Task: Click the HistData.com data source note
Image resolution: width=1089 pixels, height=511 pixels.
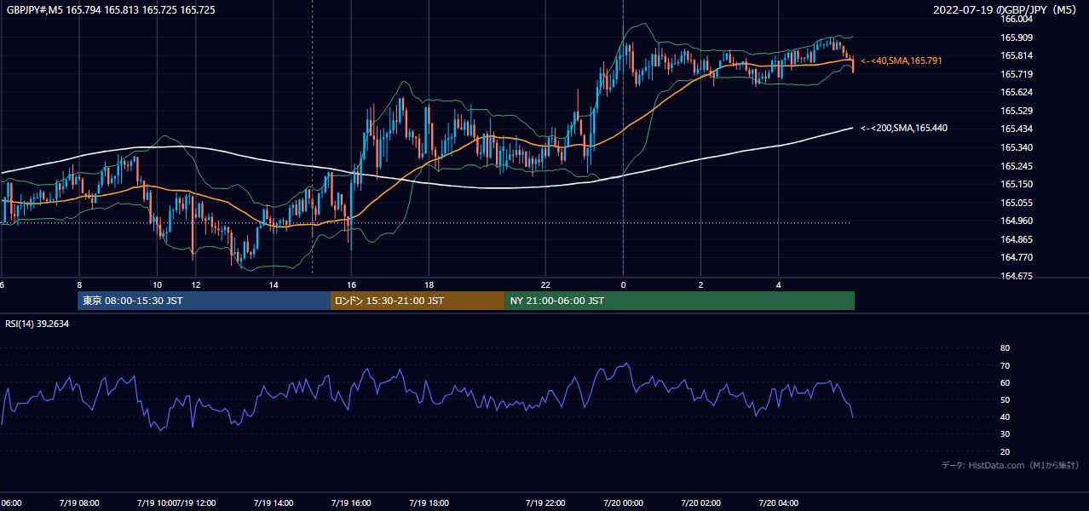Action: (x=1011, y=465)
